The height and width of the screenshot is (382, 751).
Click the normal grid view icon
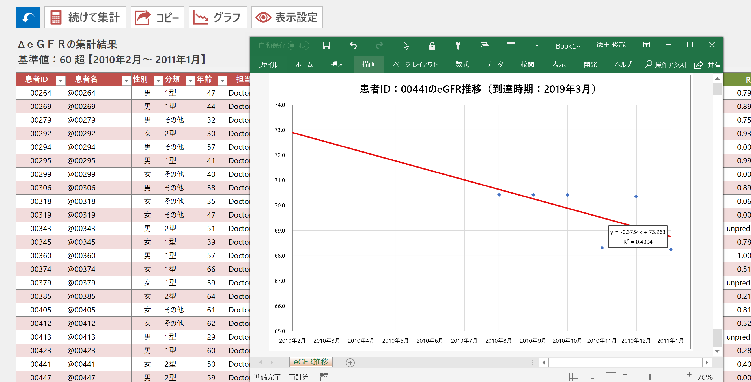click(573, 377)
